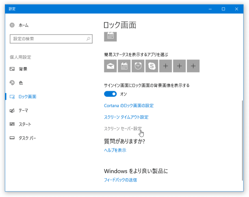249x197 pixels.
Task: Add app with first plus tile
Action: (166, 66)
